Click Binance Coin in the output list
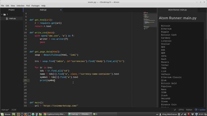The image size is (207, 116). [x=169, y=104]
